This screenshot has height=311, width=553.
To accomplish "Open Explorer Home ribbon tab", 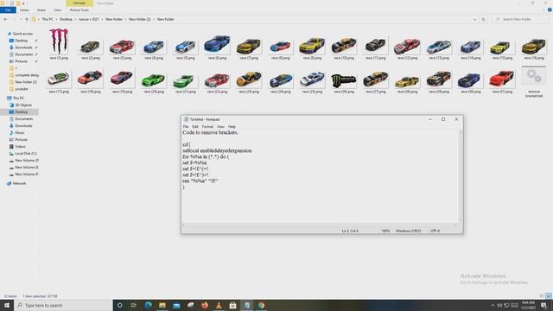I will (x=24, y=10).
